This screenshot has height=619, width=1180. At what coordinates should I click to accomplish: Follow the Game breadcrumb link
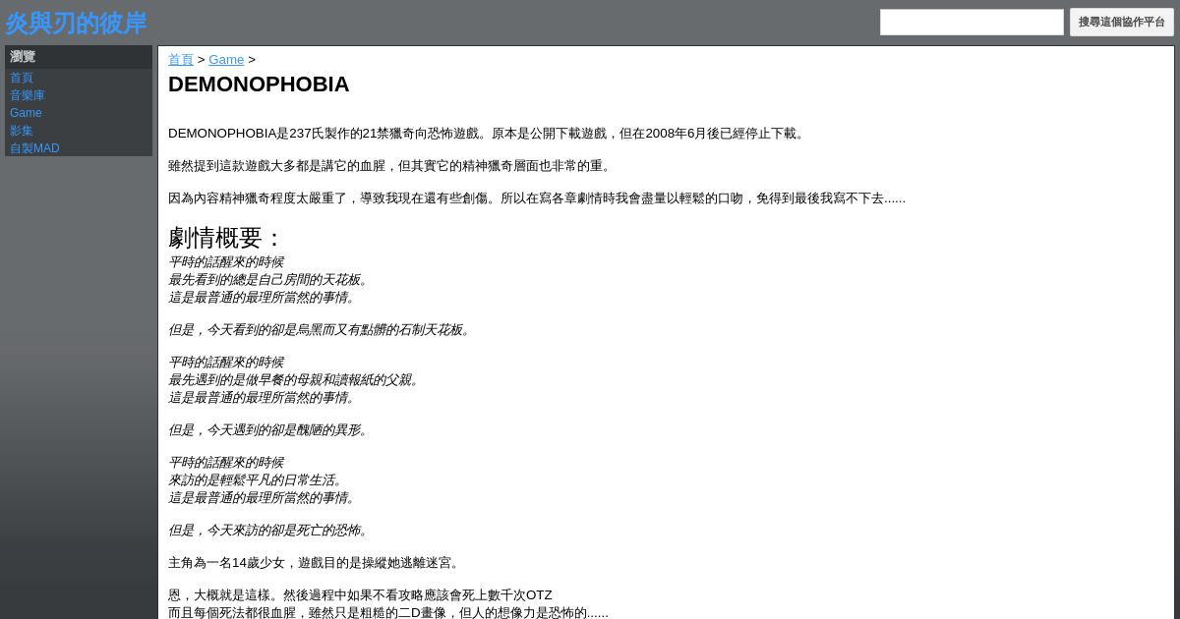click(226, 60)
